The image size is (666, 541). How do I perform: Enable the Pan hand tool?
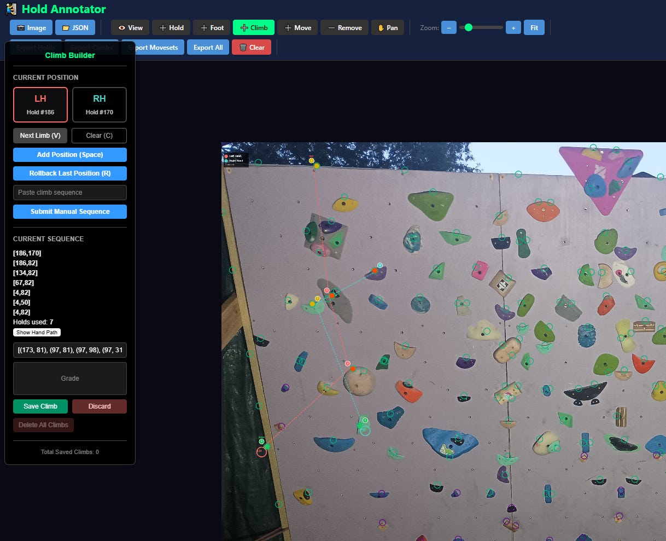point(388,27)
